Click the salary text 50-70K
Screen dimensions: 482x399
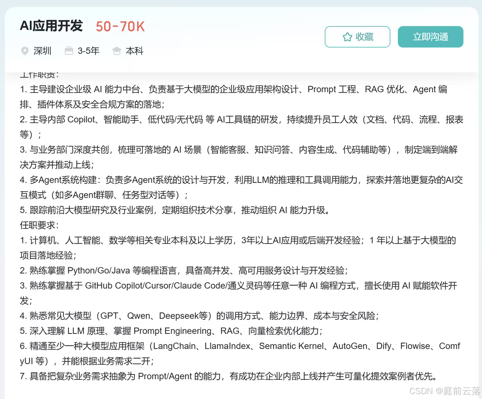[120, 26]
